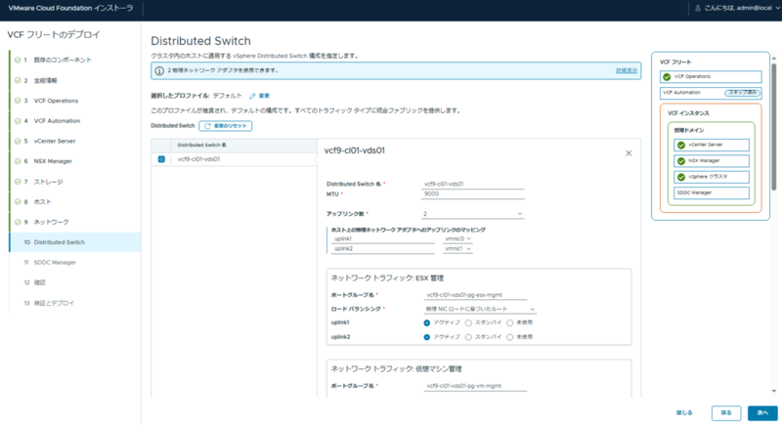Click the info icon in the adapter banner
This screenshot has width=782, height=425.
point(159,70)
